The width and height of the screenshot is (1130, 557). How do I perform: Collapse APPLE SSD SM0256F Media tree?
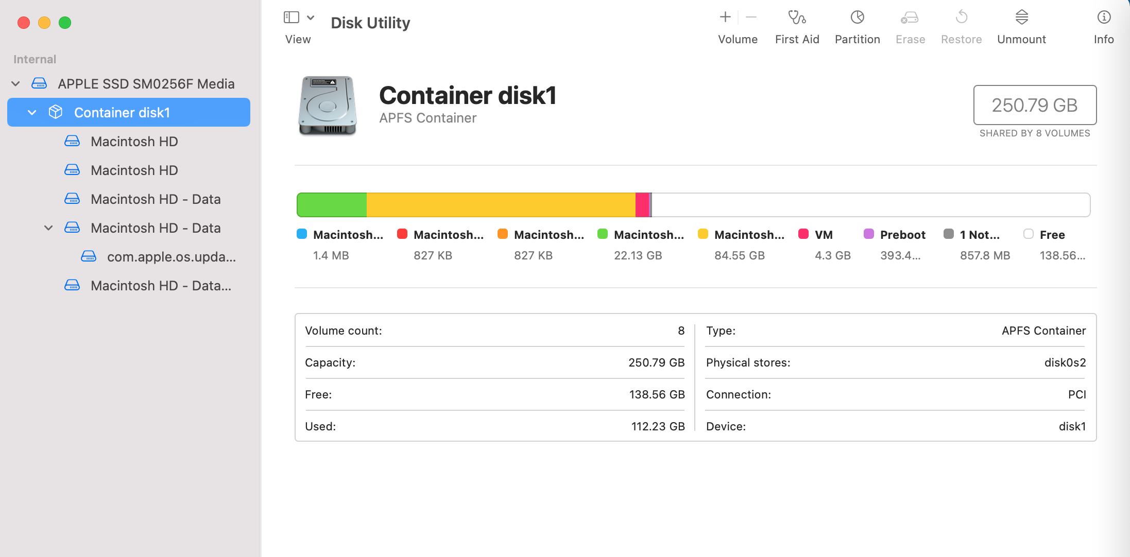[16, 83]
